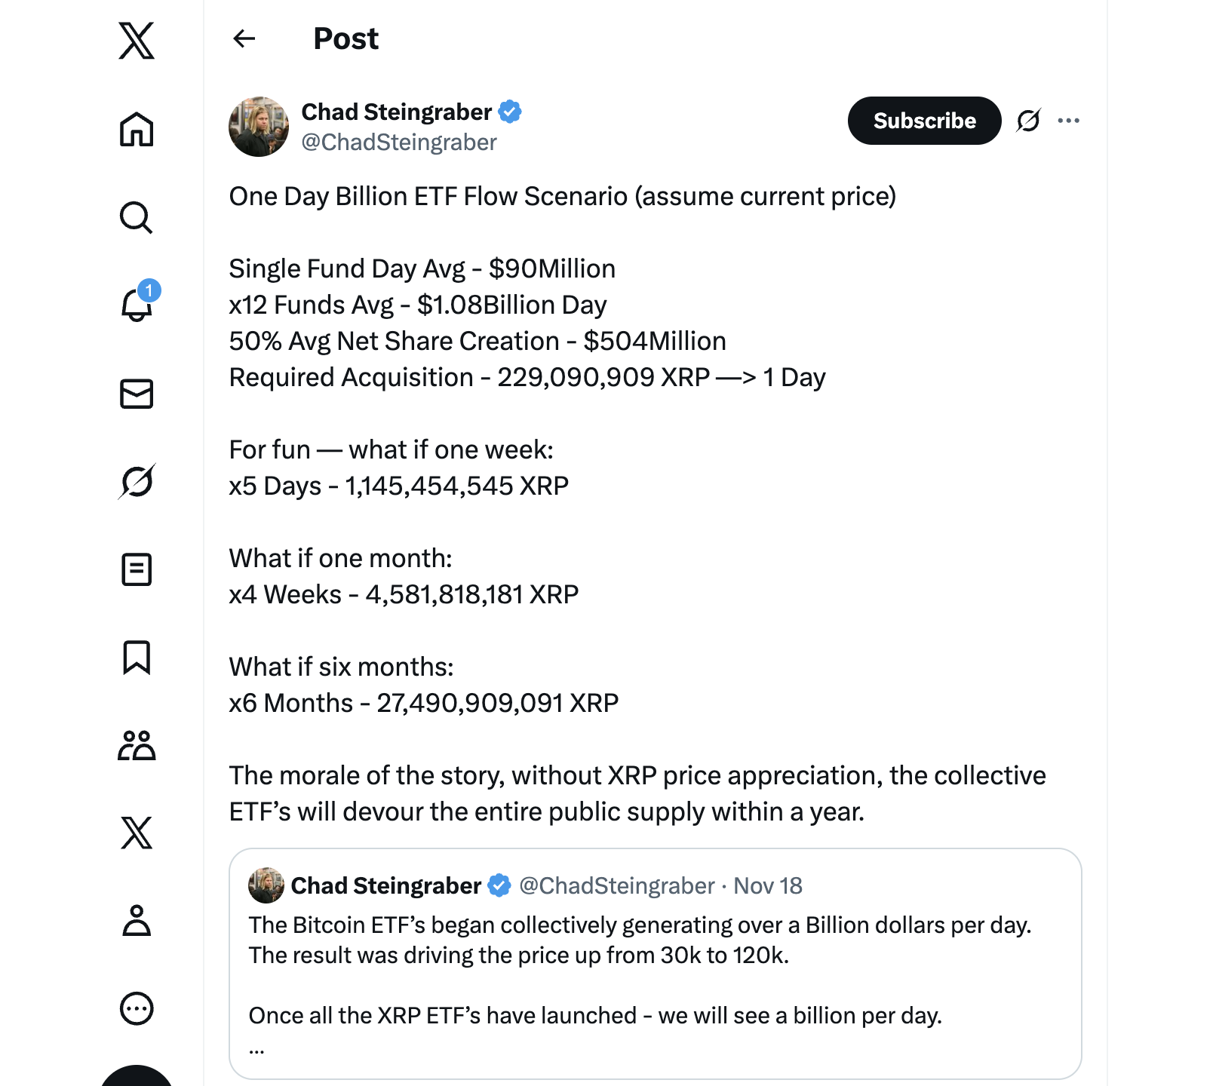Screen dimensions: 1216x1086
Task: Open Bookmarks from the sidebar
Action: (137, 658)
